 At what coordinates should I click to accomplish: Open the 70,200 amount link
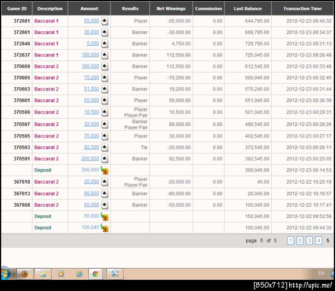(92, 77)
